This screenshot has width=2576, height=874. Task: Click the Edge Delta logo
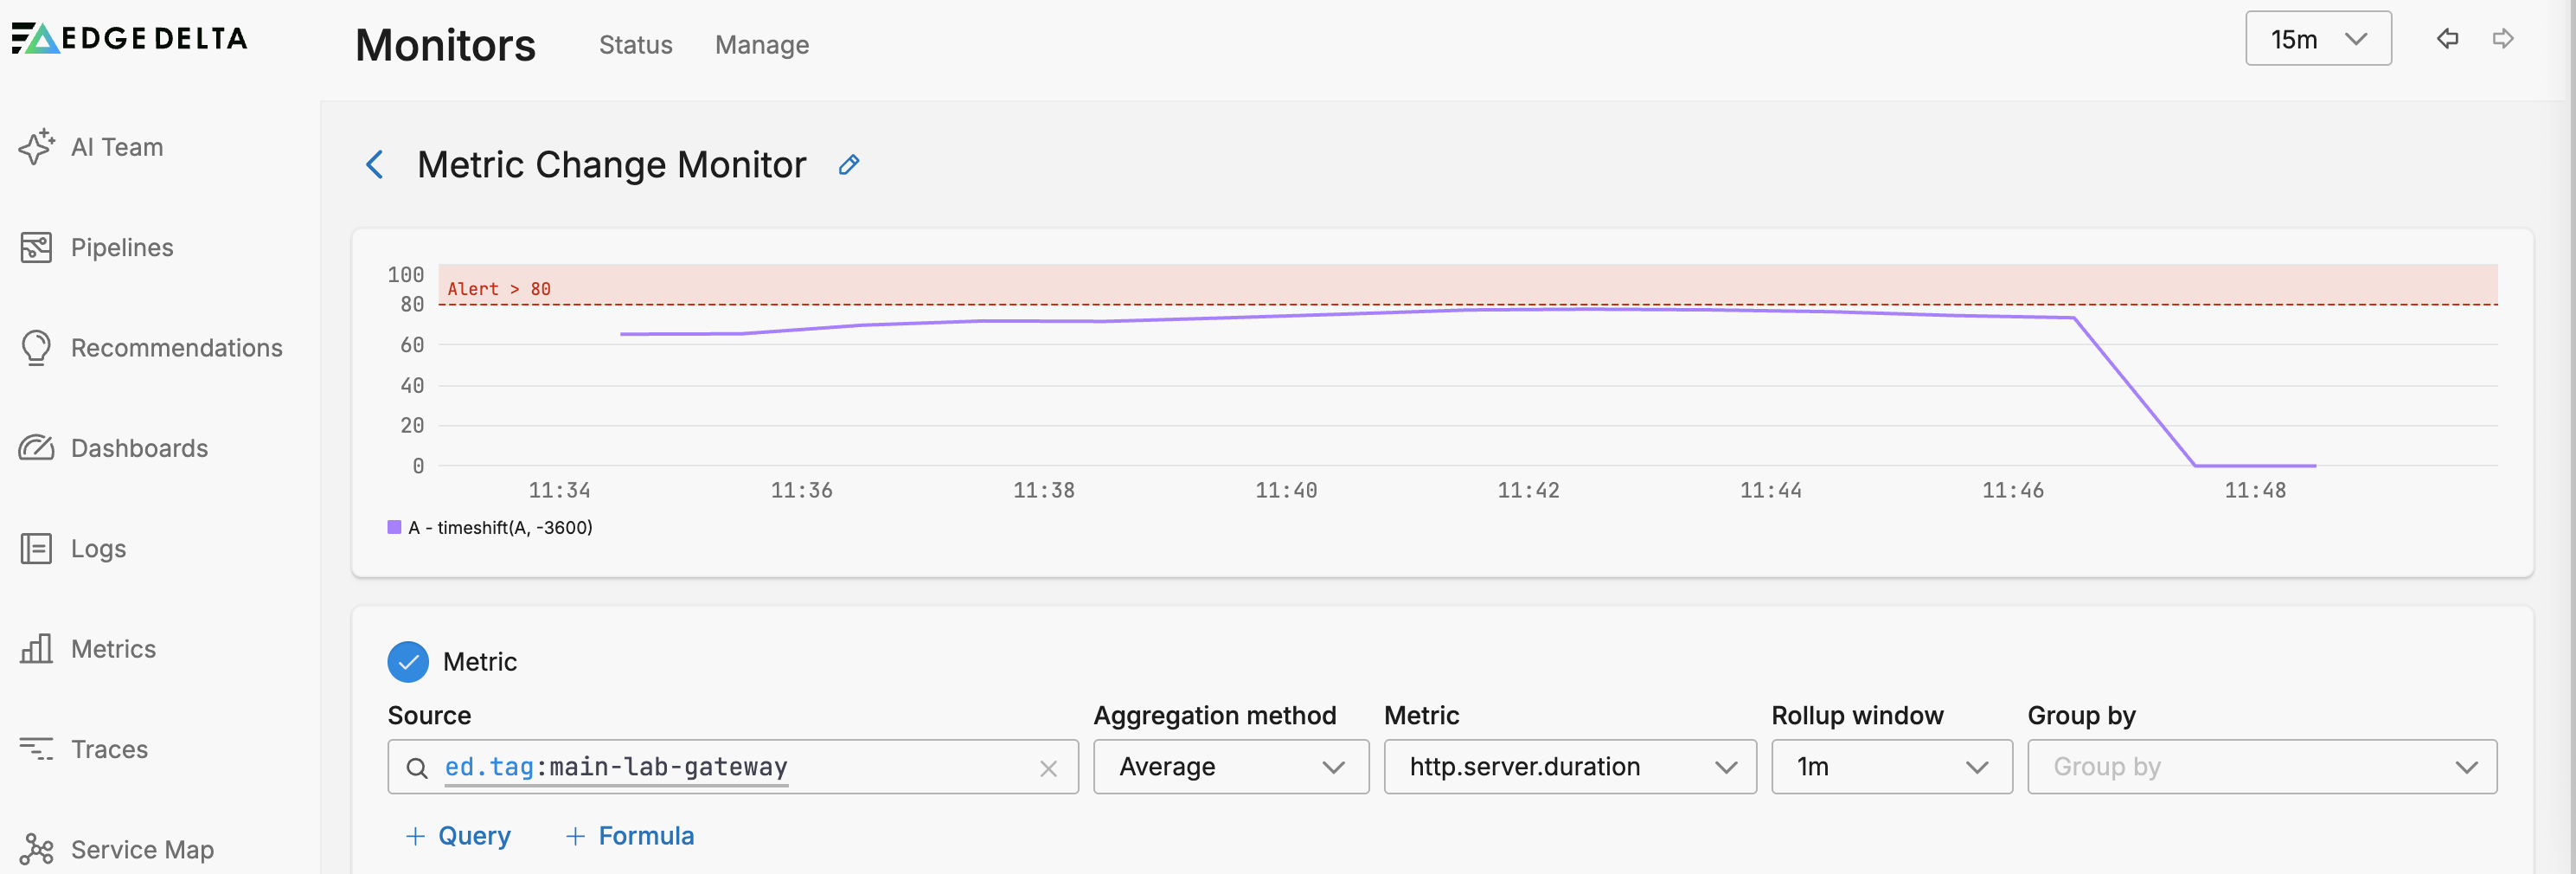130,38
